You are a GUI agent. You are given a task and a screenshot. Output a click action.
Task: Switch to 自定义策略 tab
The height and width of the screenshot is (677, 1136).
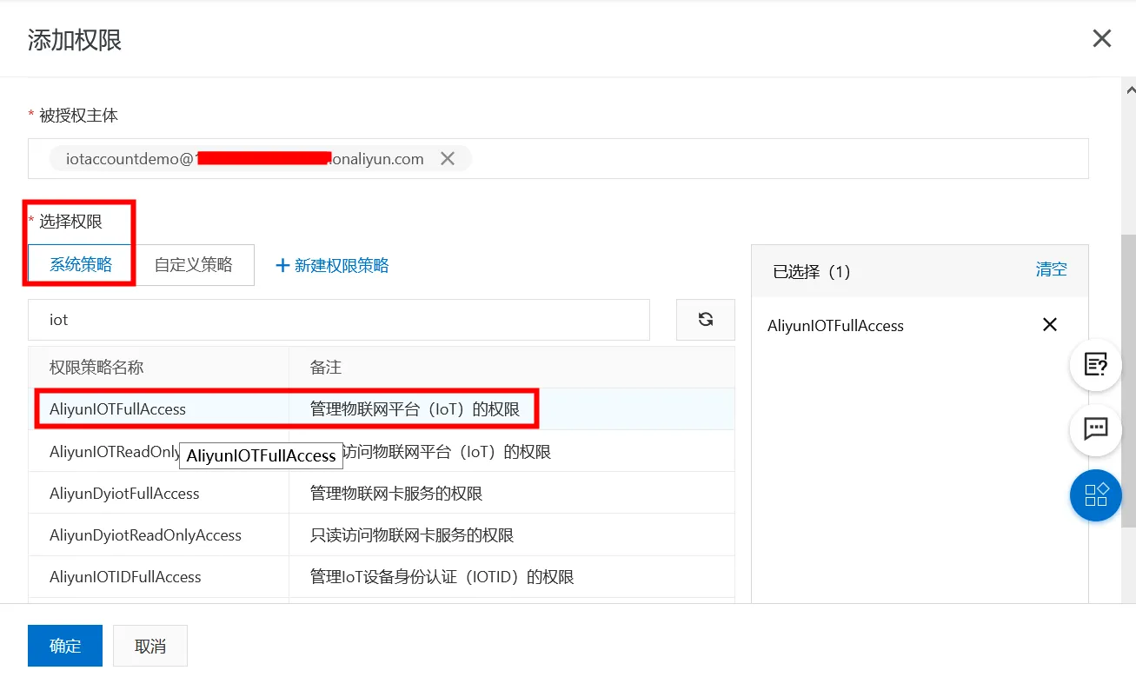click(194, 265)
